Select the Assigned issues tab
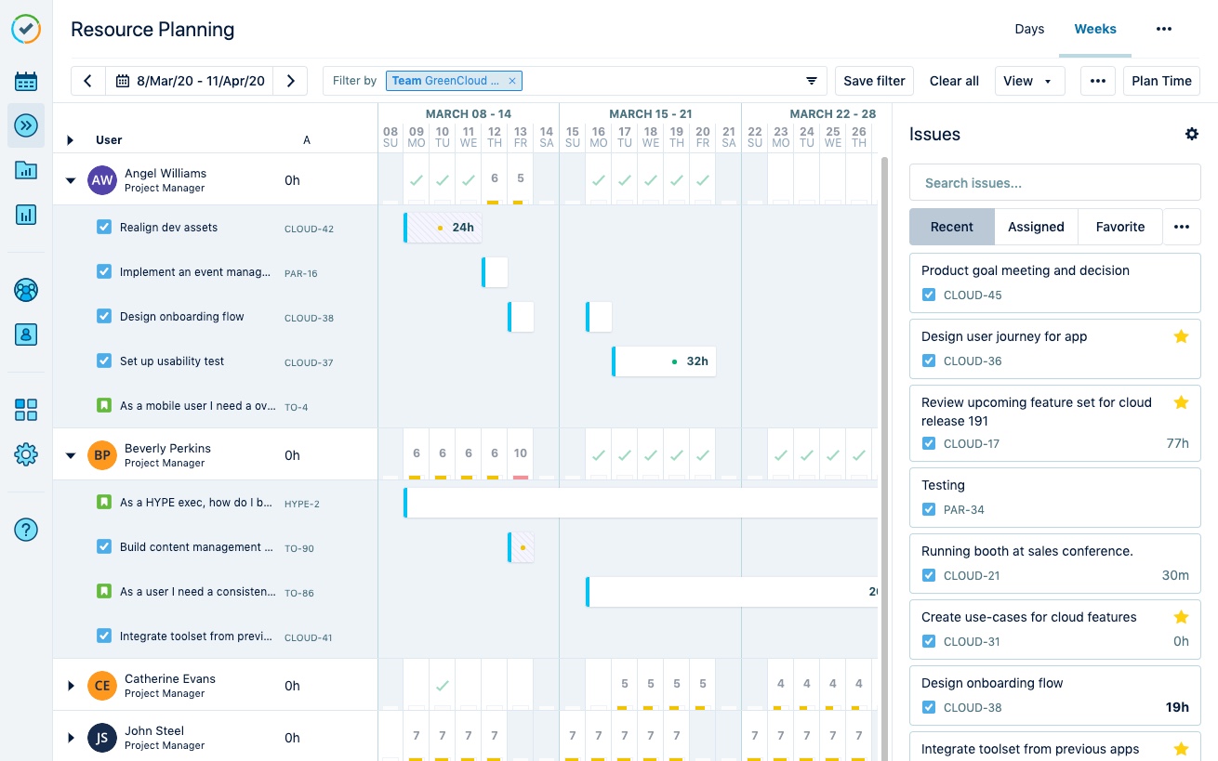 1036,227
